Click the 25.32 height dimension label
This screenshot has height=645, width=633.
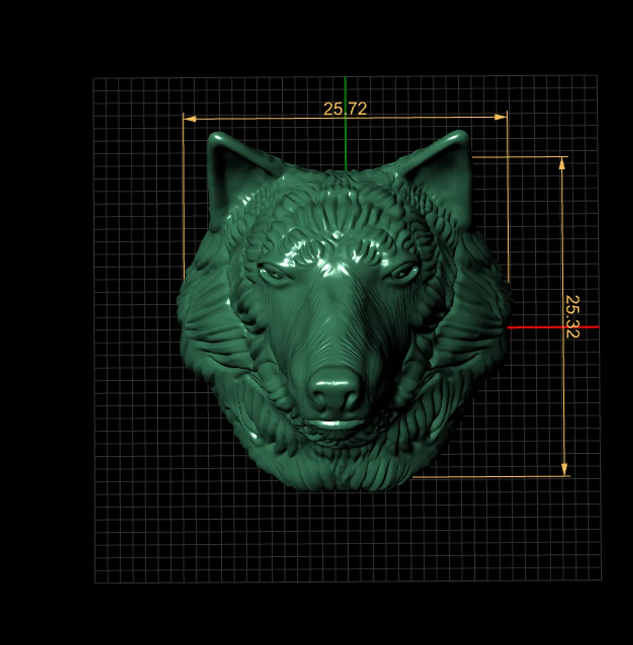[572, 316]
